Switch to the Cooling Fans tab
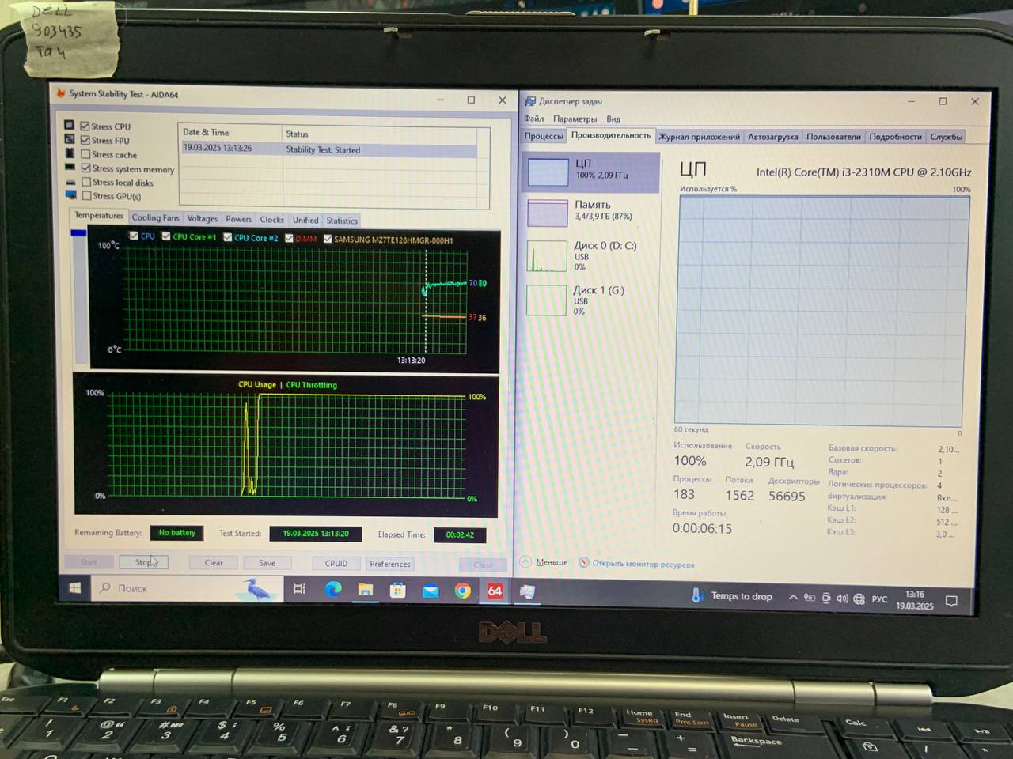Viewport: 1013px width, 759px height. click(155, 218)
